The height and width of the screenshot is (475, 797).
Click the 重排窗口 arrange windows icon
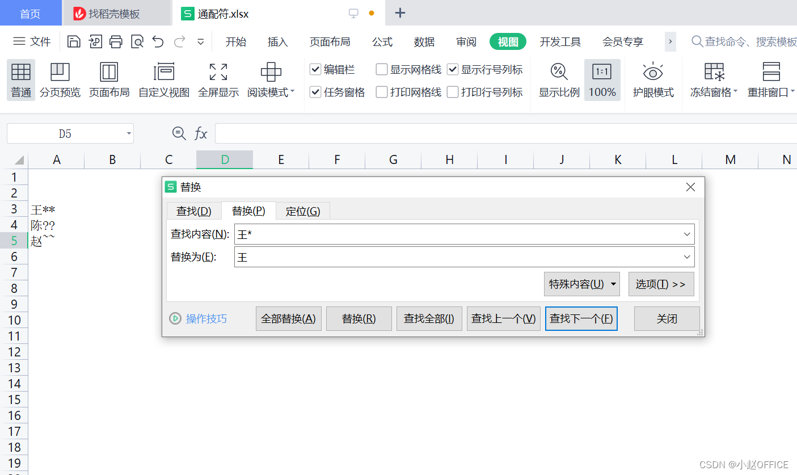[x=771, y=72]
